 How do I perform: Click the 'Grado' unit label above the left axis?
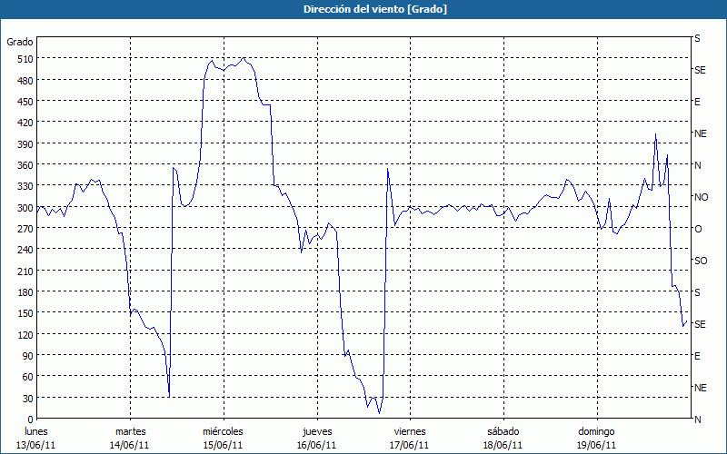pyautogui.click(x=20, y=42)
